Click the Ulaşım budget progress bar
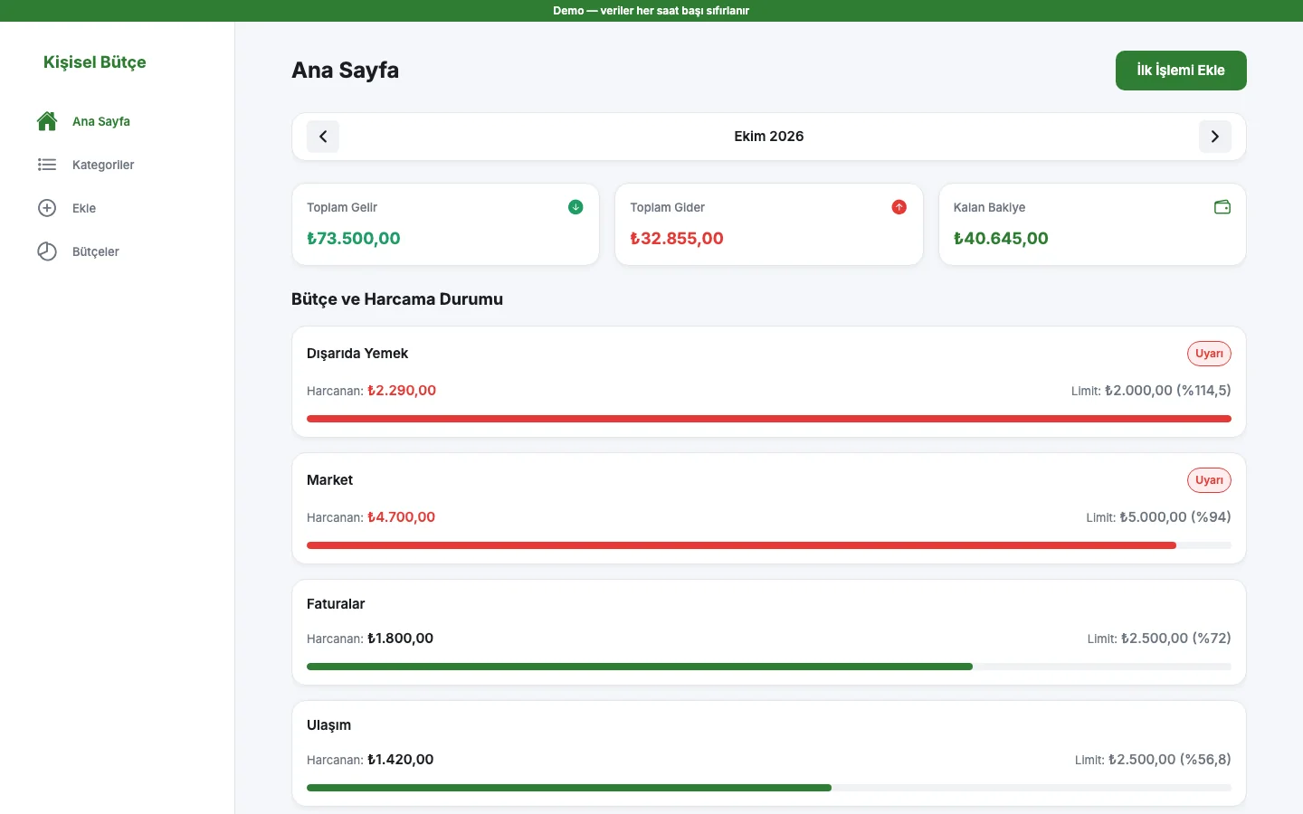1303x814 pixels. tap(769, 788)
